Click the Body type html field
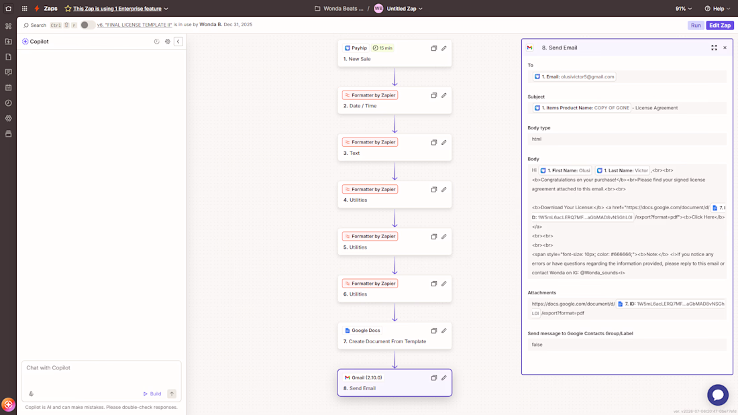The image size is (738, 415). 627,139
